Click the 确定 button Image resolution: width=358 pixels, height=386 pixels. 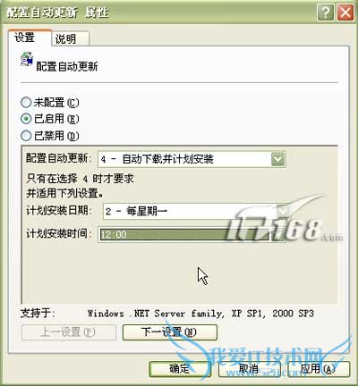click(x=180, y=369)
